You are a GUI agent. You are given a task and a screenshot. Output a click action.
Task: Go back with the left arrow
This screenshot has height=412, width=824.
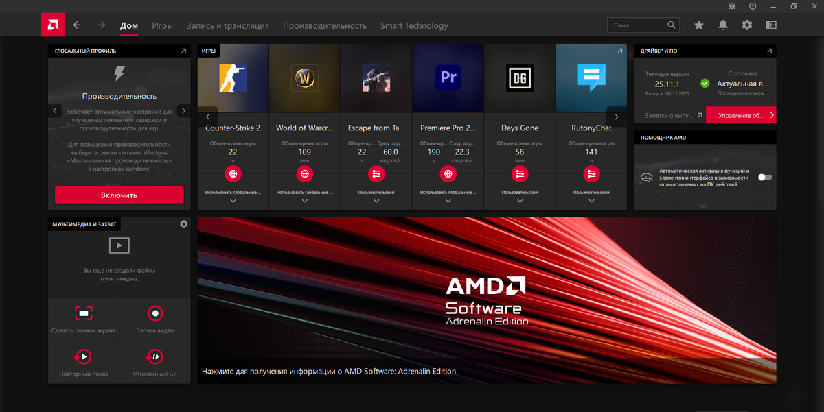click(x=77, y=25)
